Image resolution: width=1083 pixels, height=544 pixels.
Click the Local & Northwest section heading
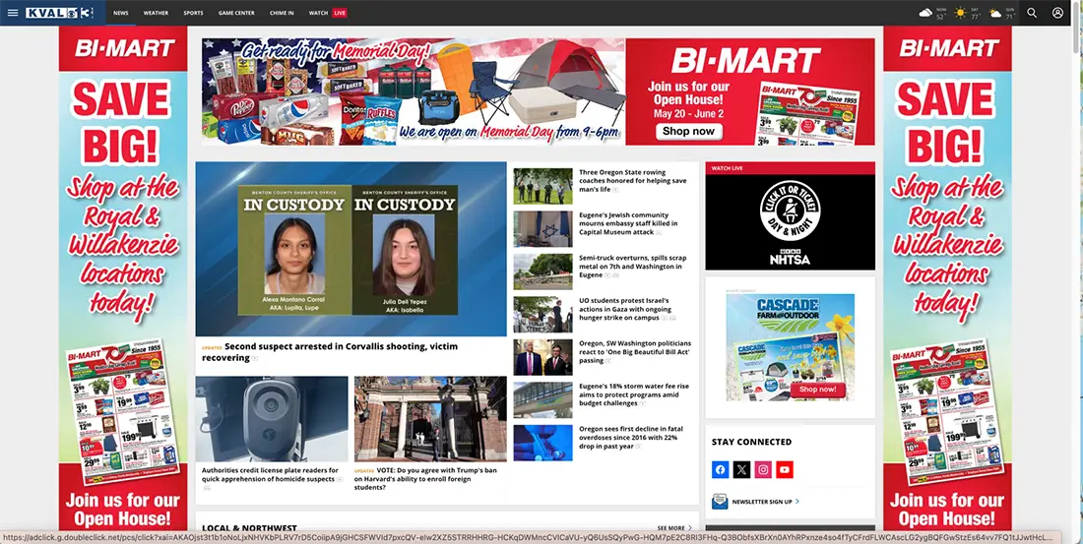click(249, 528)
